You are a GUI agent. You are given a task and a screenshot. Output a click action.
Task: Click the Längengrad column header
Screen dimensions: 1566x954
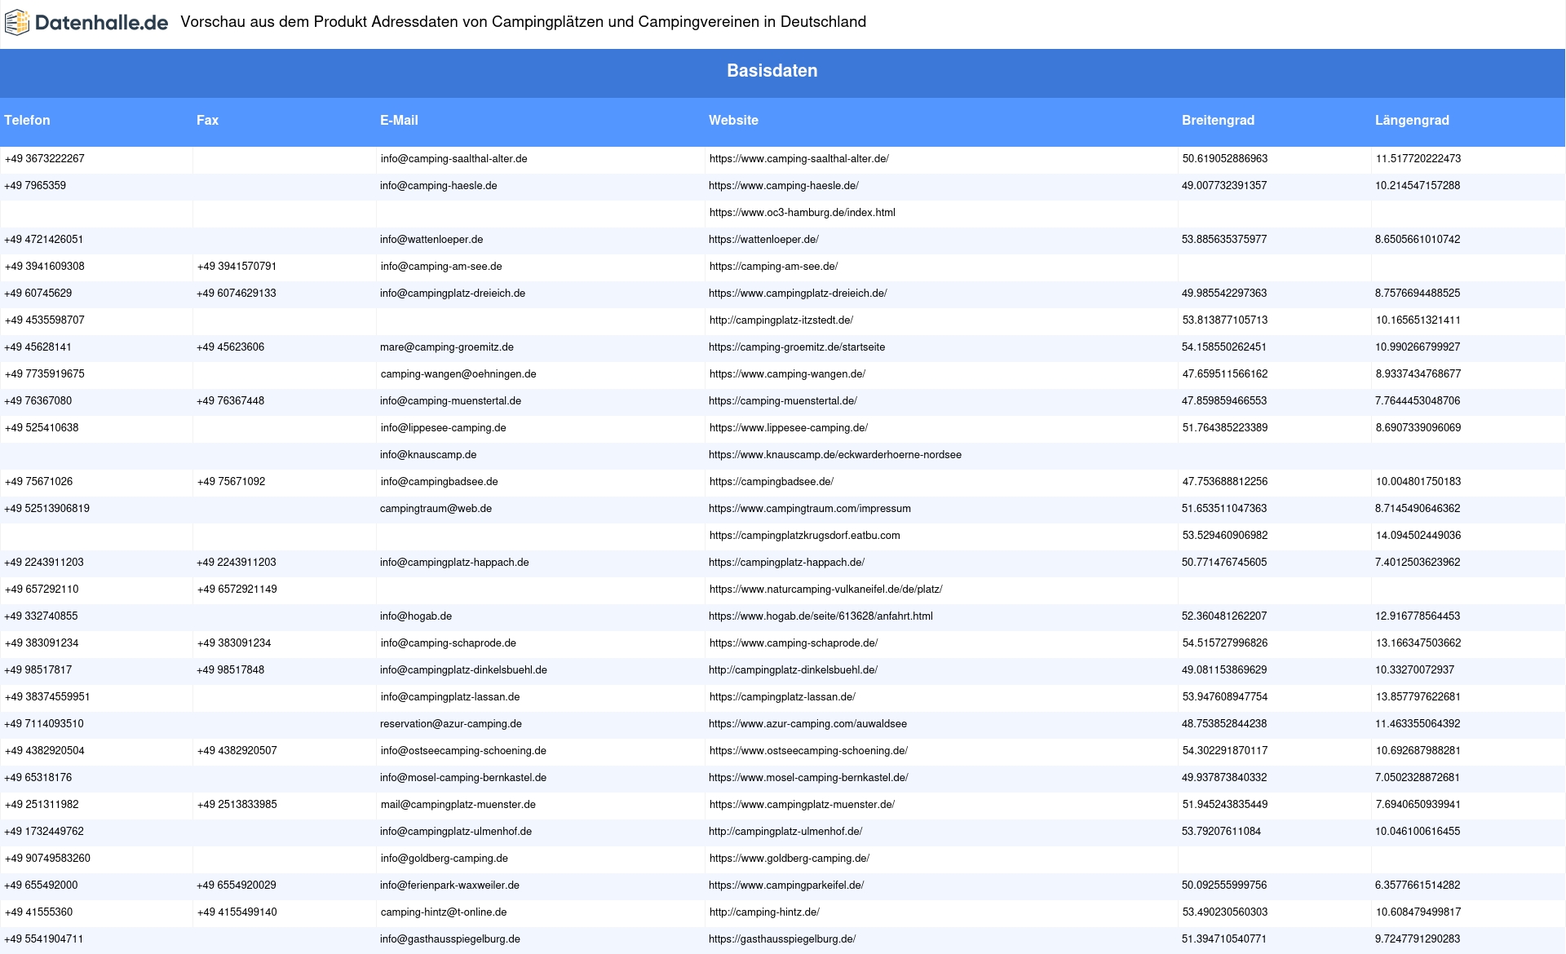(x=1412, y=121)
